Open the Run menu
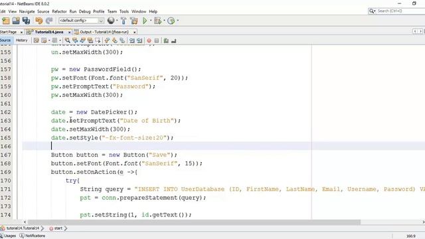Screen dimensions: 425x239 point(73,11)
